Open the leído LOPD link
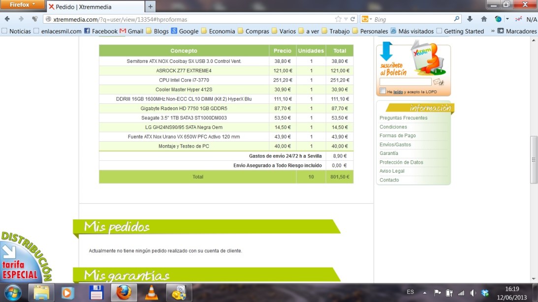 398,92
